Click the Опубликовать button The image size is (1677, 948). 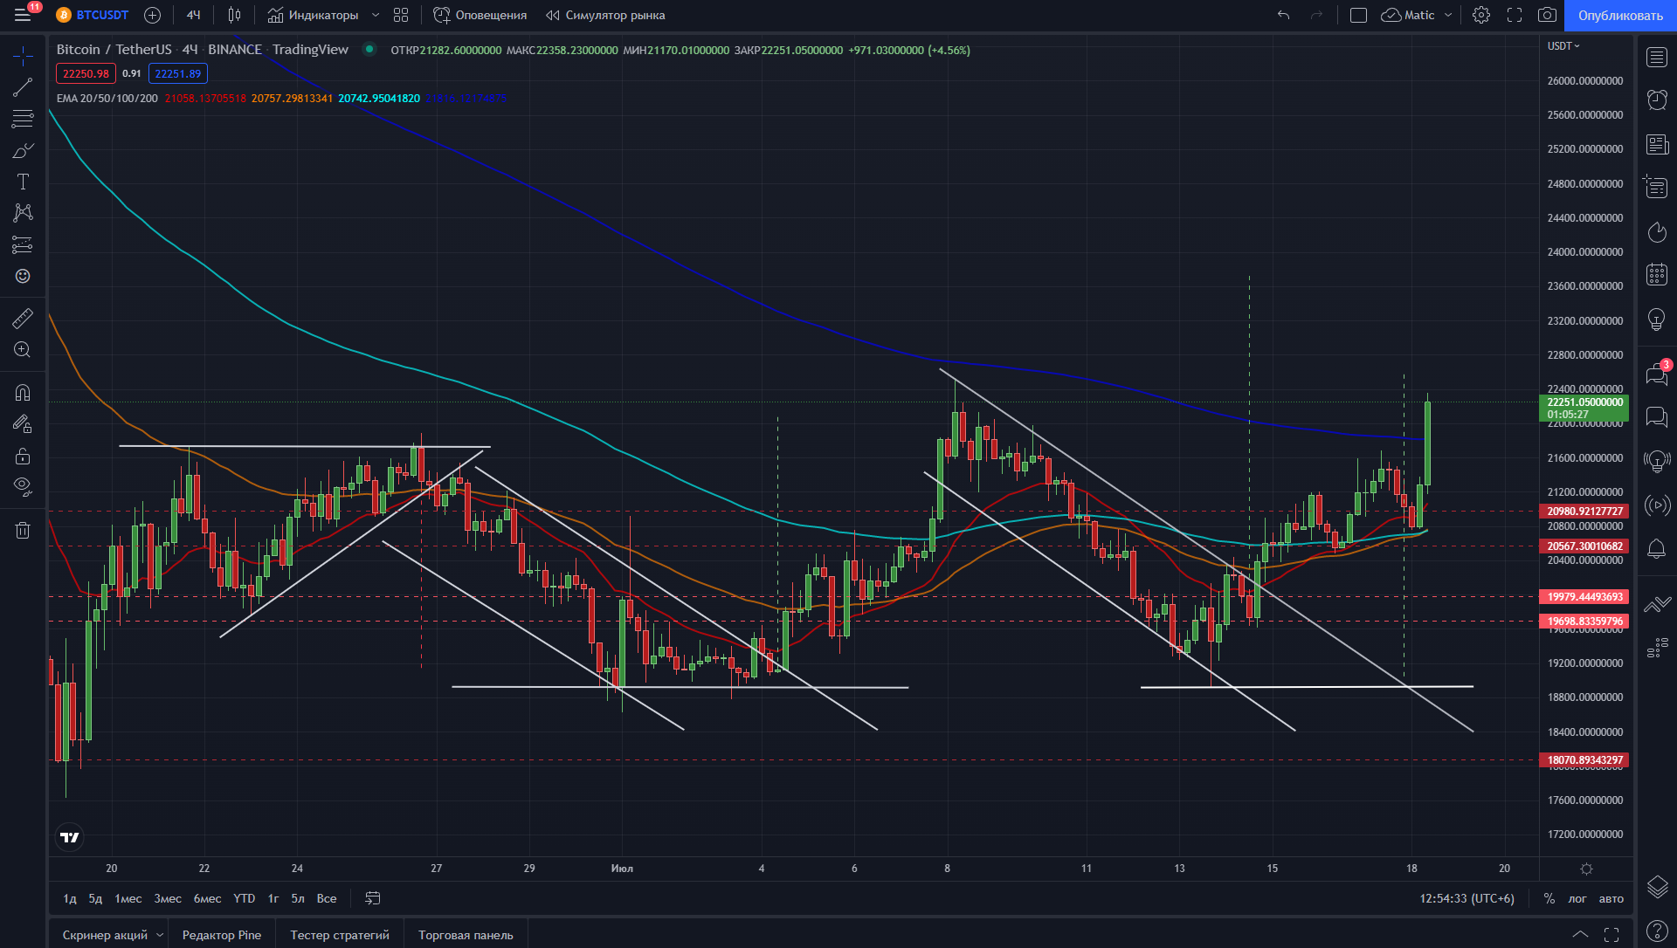point(1620,16)
